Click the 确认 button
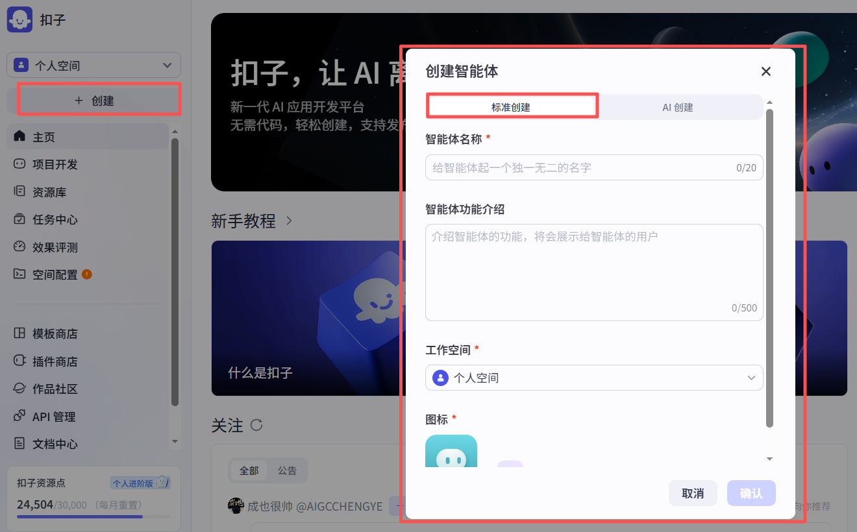The image size is (857, 532). pyautogui.click(x=751, y=493)
